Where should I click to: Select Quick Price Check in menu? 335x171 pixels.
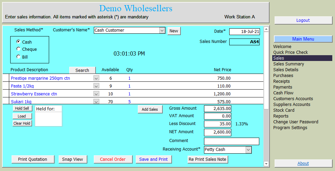point(290,52)
